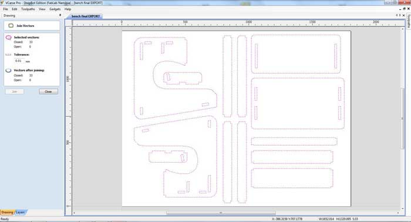Click the greyed-out Join button
Screen dimensions: 411x222
15,92
